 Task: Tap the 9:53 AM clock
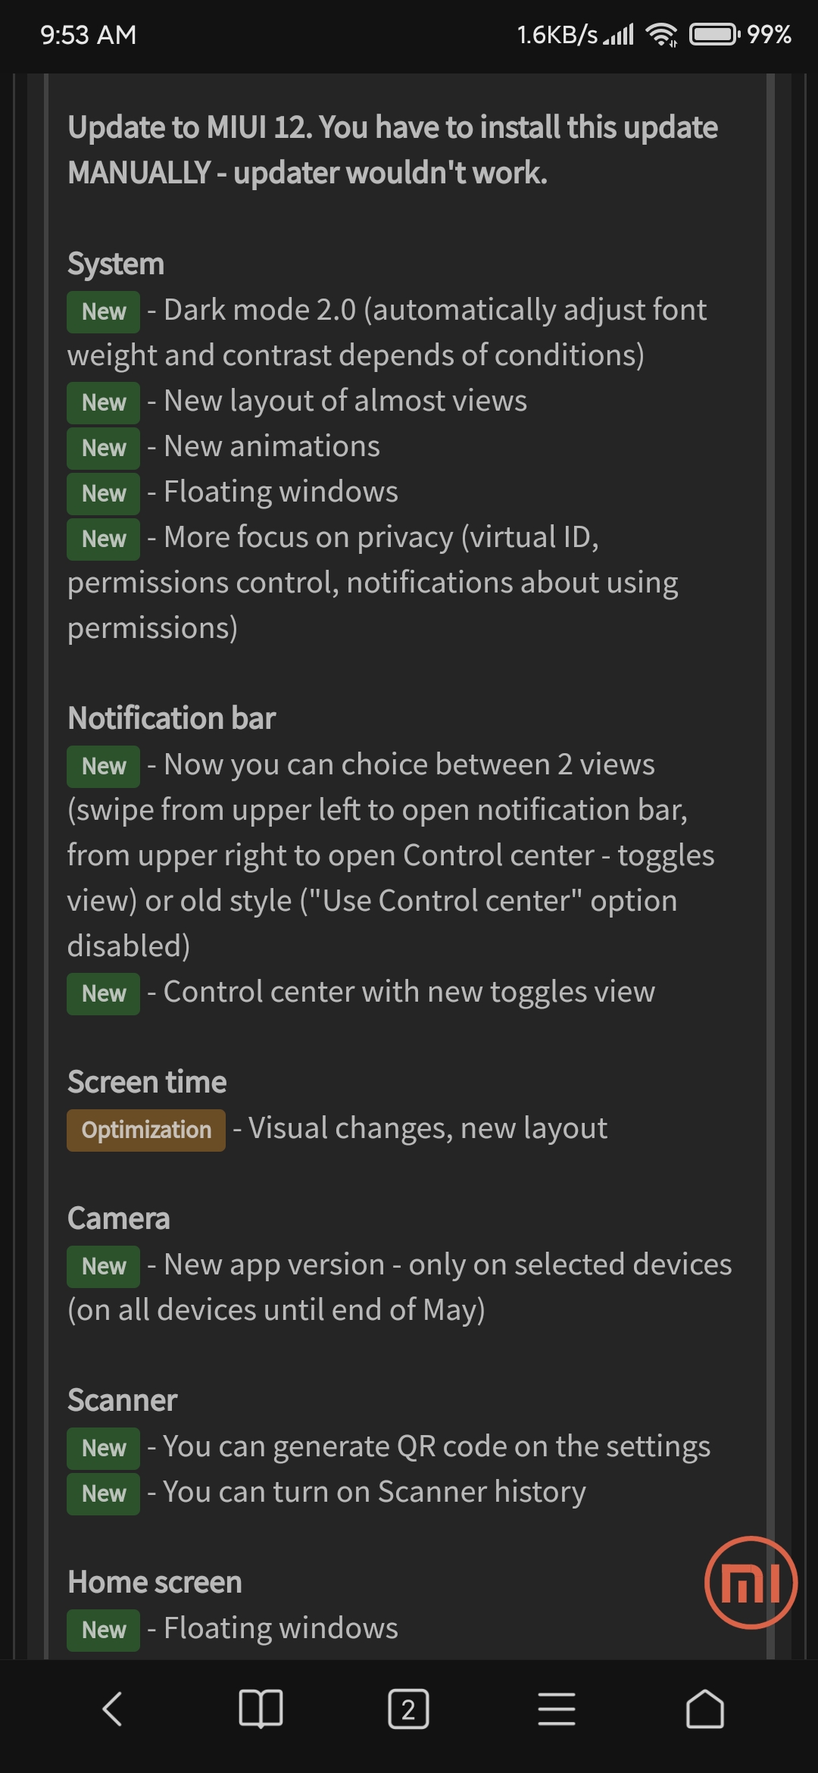89,35
